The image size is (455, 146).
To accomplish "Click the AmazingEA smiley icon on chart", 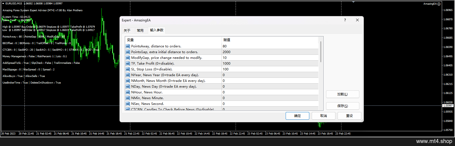I will [439, 4].
